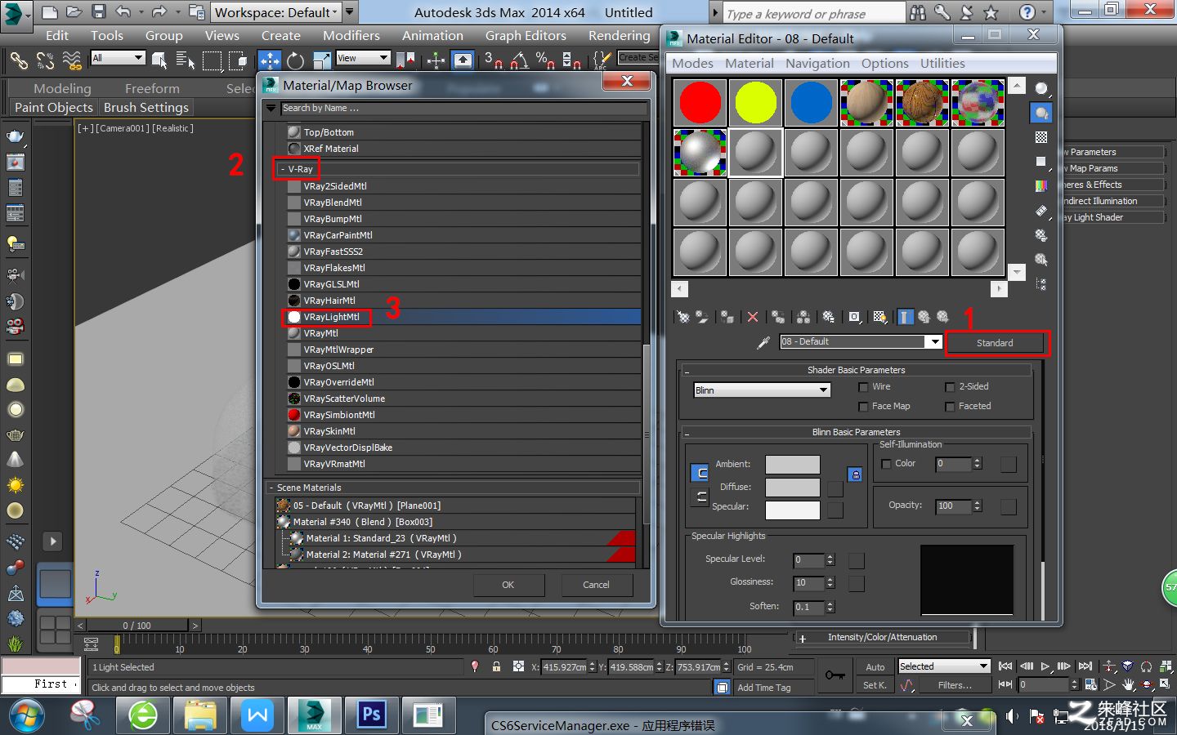Click the Save File icon
Image resolution: width=1177 pixels, height=735 pixels.
pyautogui.click(x=98, y=12)
